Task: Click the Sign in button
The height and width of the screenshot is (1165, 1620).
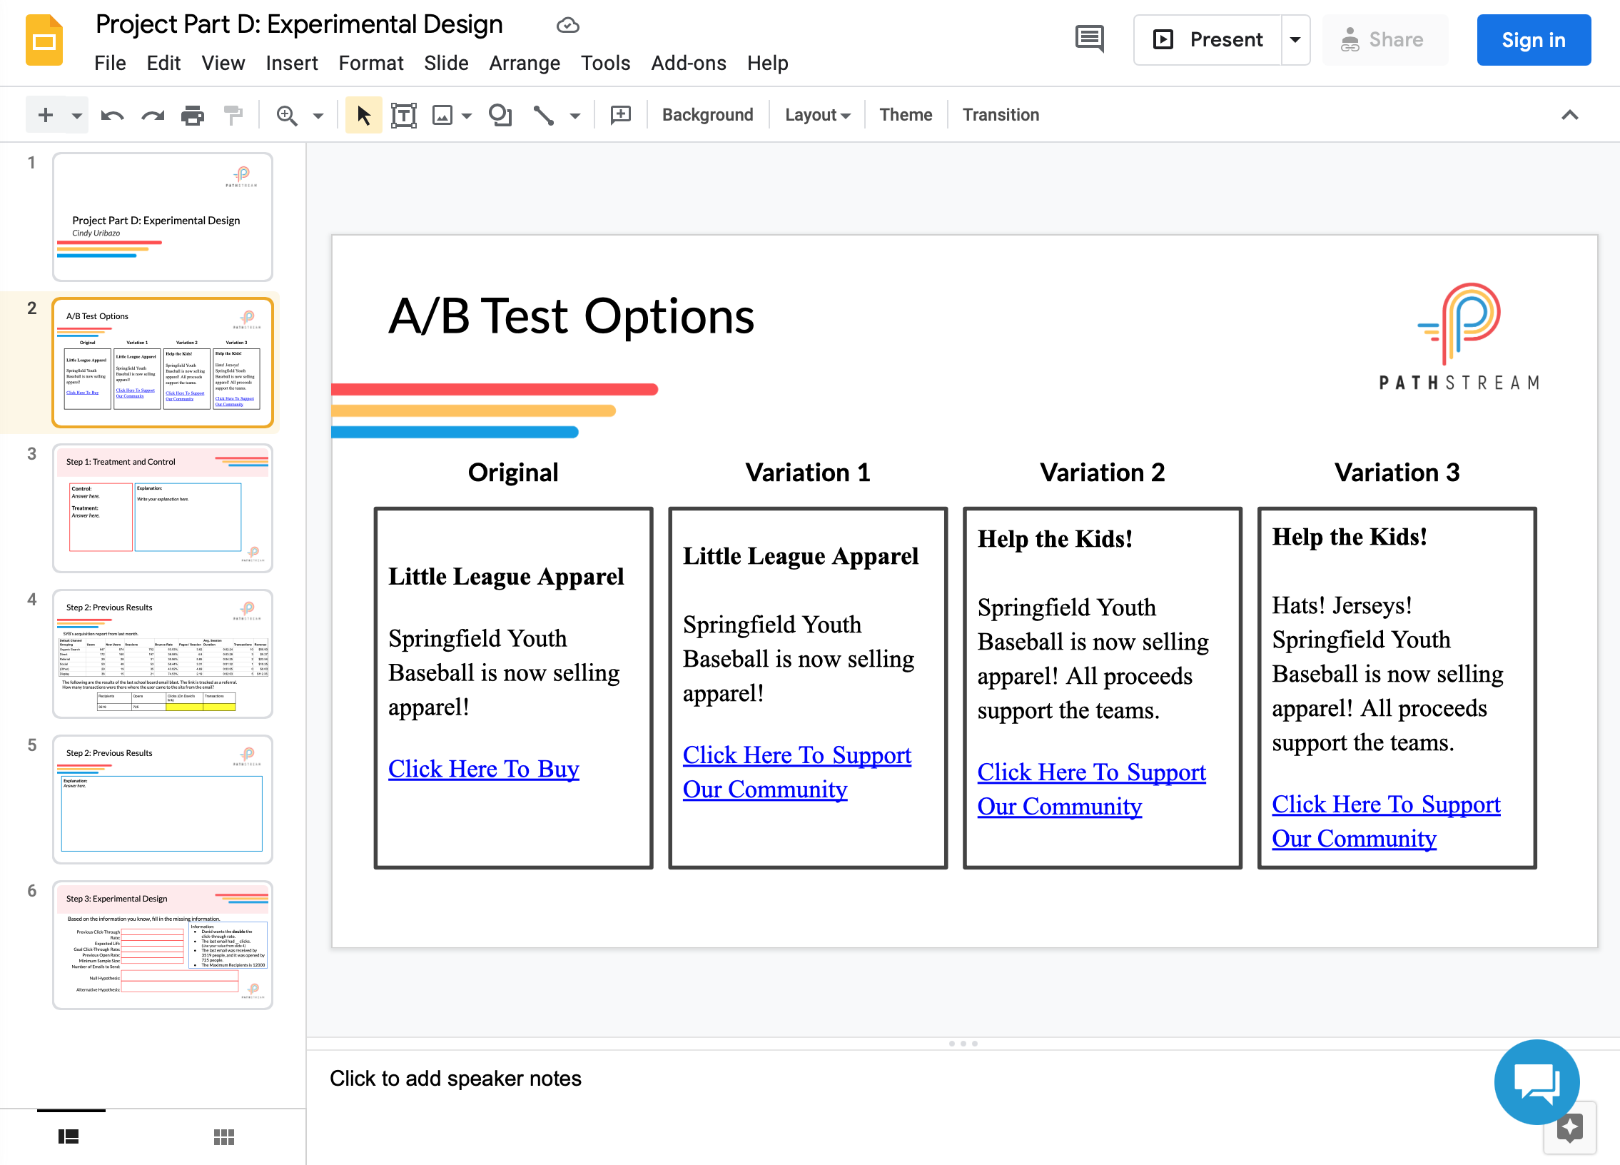Action: pos(1533,40)
